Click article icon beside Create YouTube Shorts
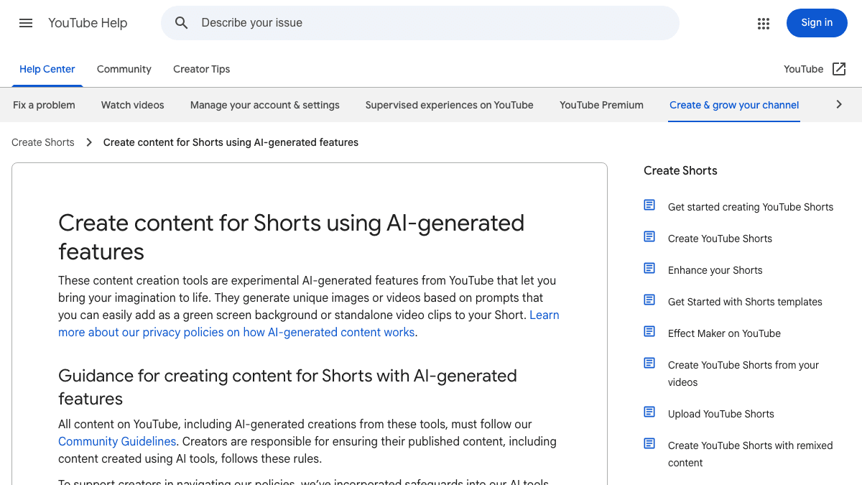Viewport: 862px width, 485px height. point(649,237)
